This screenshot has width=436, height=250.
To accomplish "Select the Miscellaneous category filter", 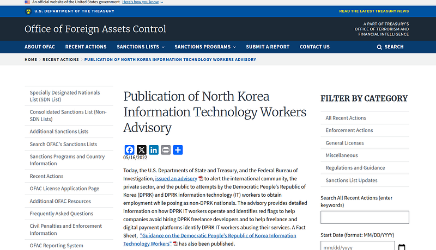I will [365, 155].
